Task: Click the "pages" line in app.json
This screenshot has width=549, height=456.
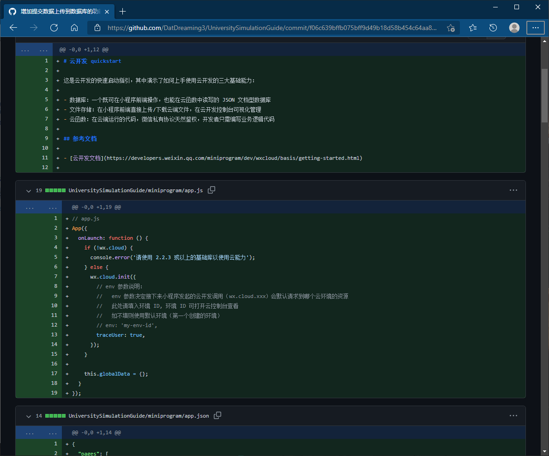Action: [x=93, y=453]
